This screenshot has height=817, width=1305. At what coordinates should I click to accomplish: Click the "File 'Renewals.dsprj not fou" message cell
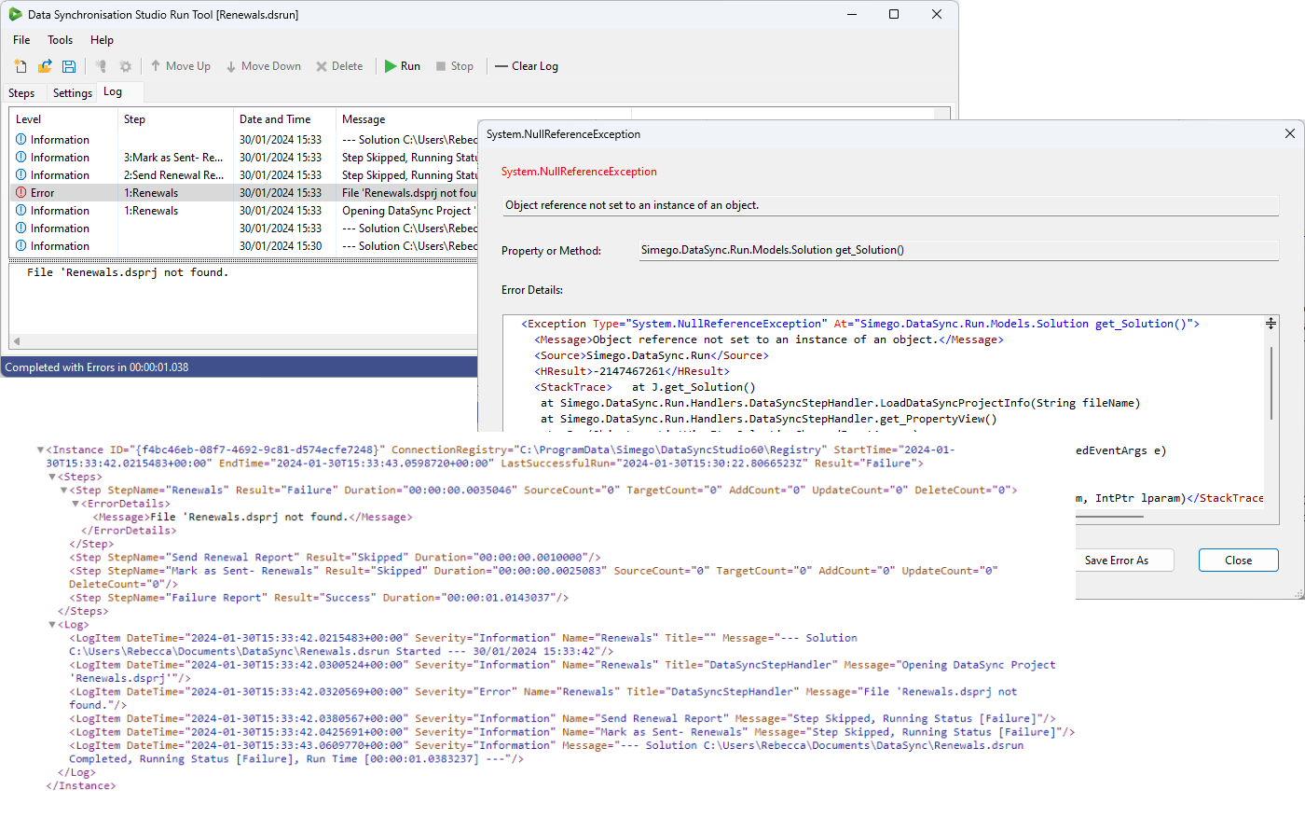(x=408, y=192)
